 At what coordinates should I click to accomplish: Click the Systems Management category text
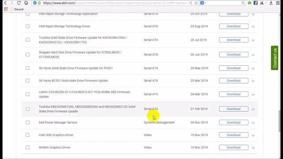(x=159, y=122)
